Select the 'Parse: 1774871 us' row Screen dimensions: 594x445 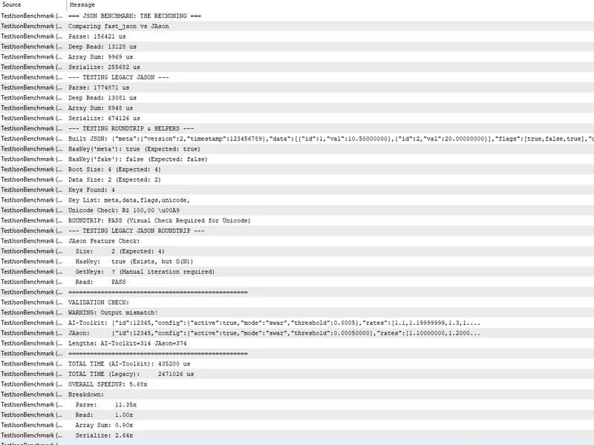tap(297, 88)
